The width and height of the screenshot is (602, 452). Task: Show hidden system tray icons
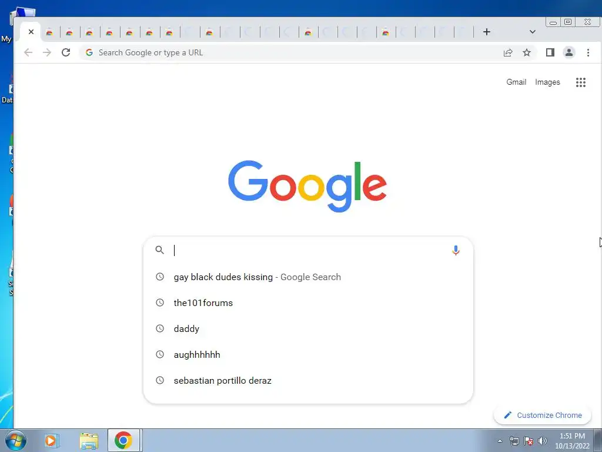click(x=500, y=441)
